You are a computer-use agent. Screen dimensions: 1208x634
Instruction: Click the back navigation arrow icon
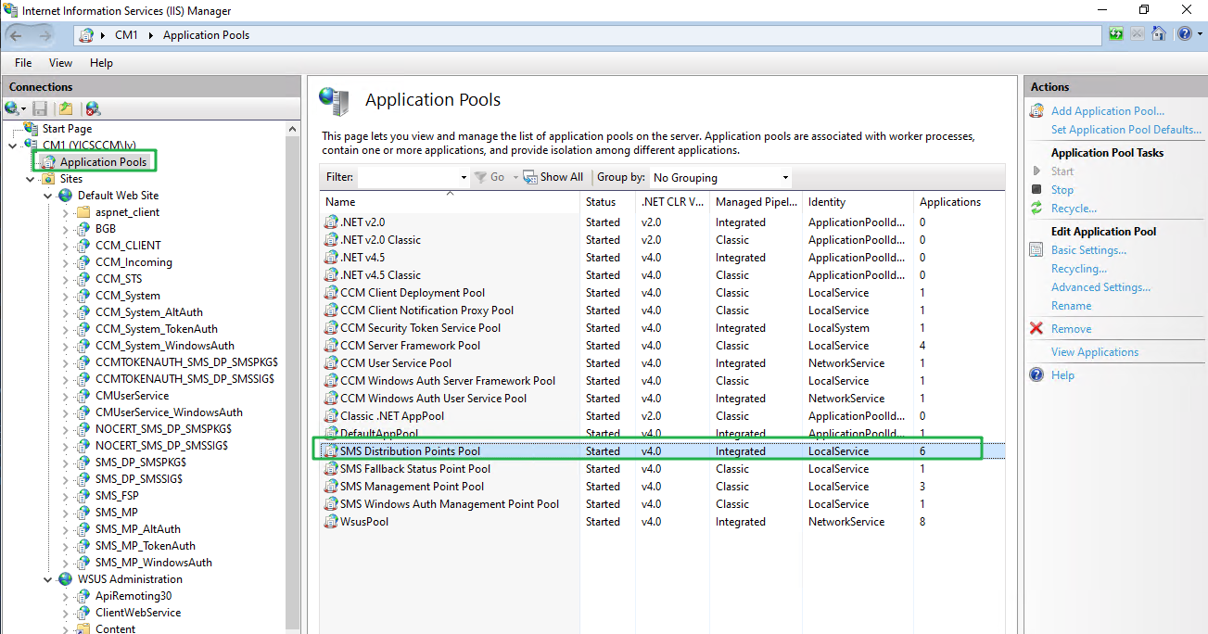pos(16,35)
